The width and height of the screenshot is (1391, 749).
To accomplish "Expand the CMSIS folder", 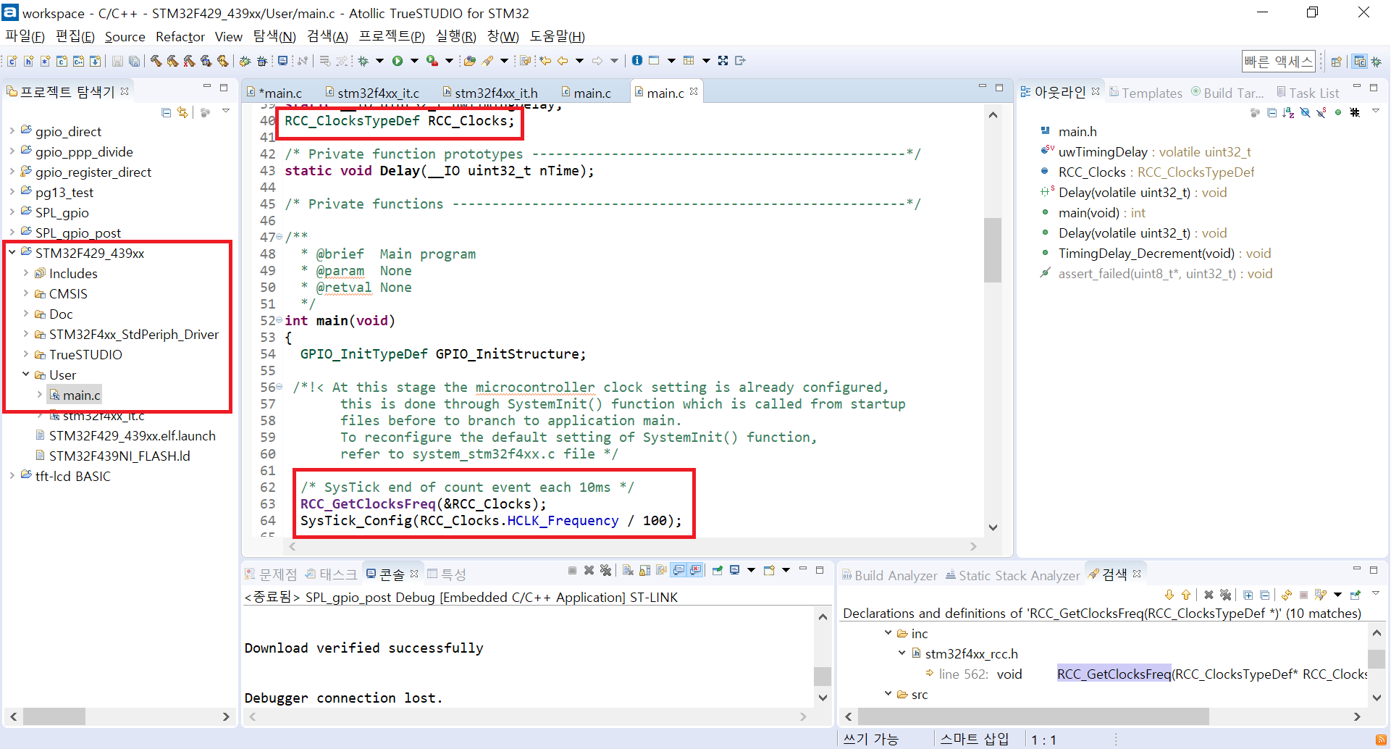I will point(26,293).
